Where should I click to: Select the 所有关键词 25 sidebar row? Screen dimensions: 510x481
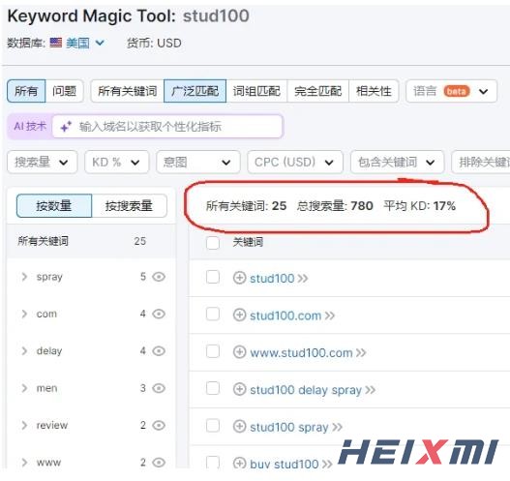(x=91, y=241)
